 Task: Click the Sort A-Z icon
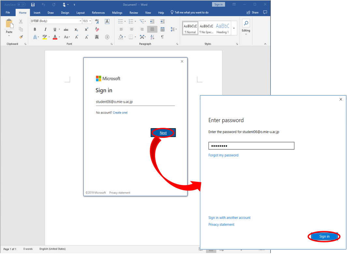(152, 37)
